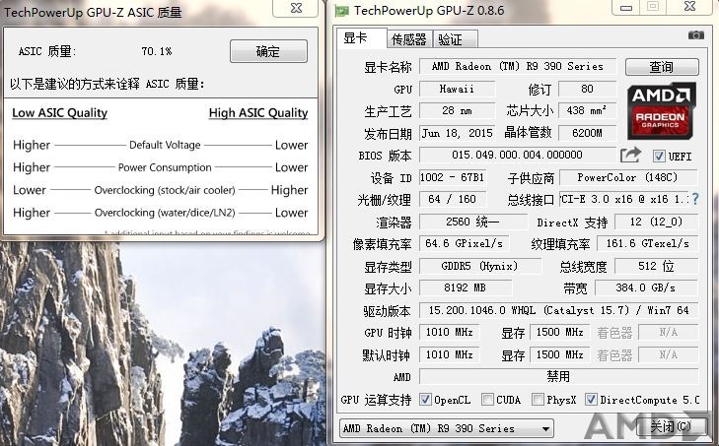This screenshot has height=446, width=719.
Task: Click Overclocking (water/dice/LN2) label
Action: click(165, 213)
